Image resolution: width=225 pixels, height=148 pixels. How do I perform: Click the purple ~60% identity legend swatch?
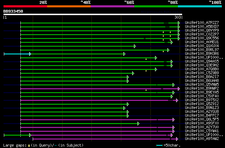point(112,6)
